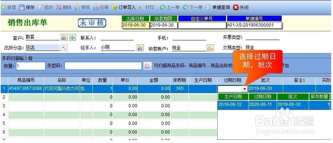Click the 自定义单号 input field

click(x=202, y=25)
